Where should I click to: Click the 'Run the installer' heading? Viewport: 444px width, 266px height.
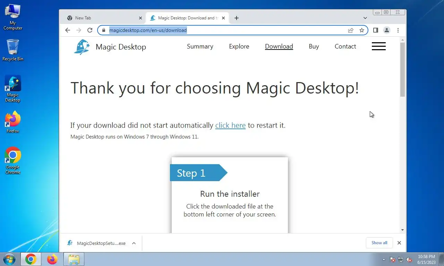coord(230,194)
